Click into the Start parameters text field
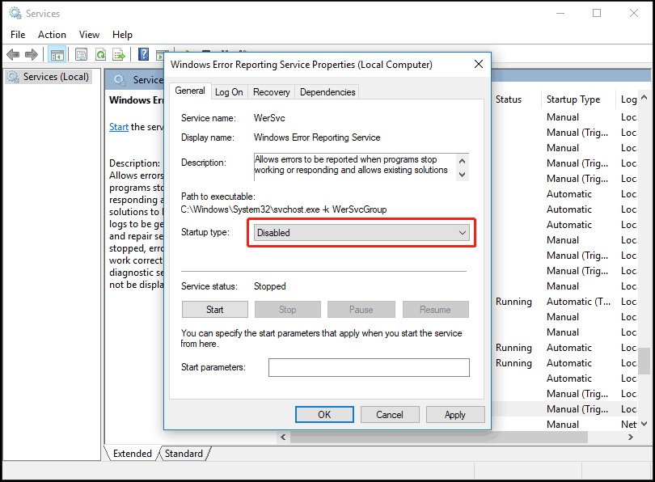The image size is (655, 482). (369, 368)
